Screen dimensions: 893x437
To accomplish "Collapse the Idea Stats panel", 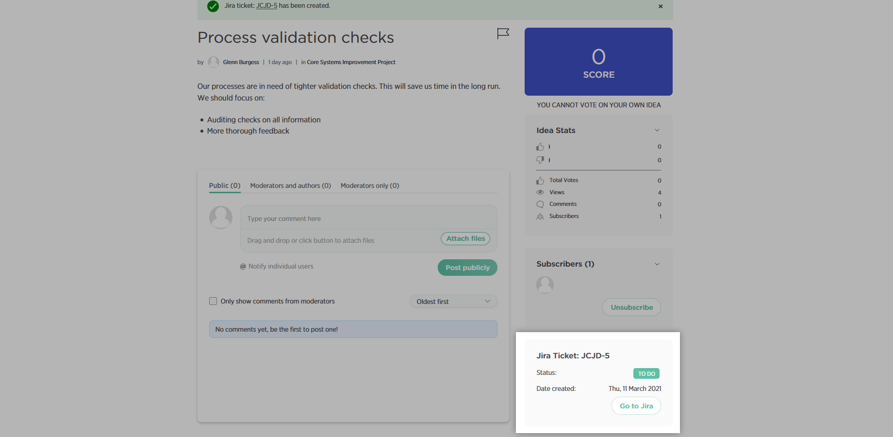I will pyautogui.click(x=657, y=130).
